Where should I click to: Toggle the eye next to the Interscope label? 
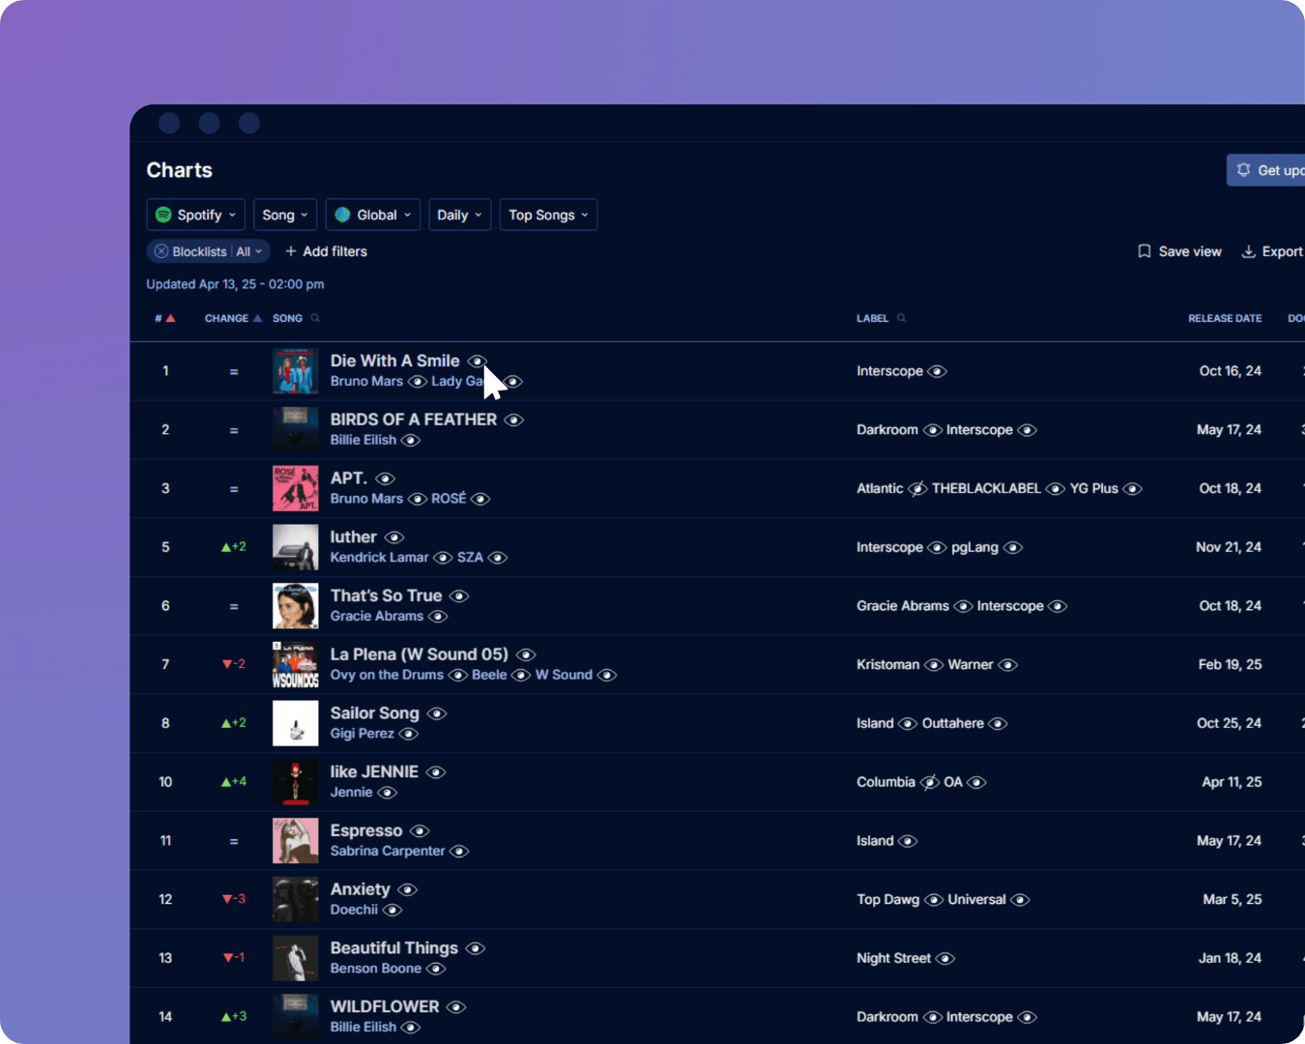[x=937, y=370]
